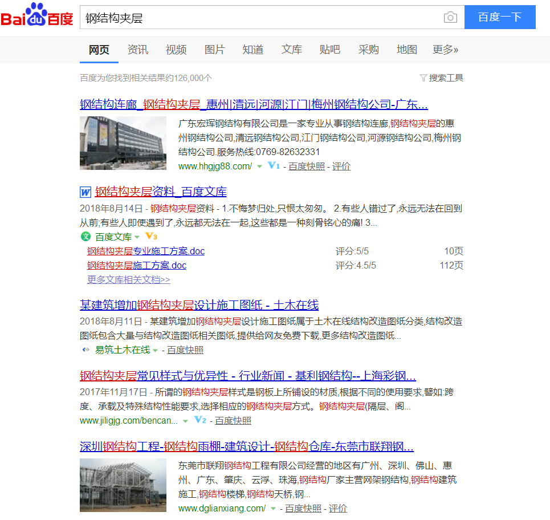Open the 钢结构夹层资料_百度文库 result
This screenshot has width=550, height=520.
click(x=161, y=192)
